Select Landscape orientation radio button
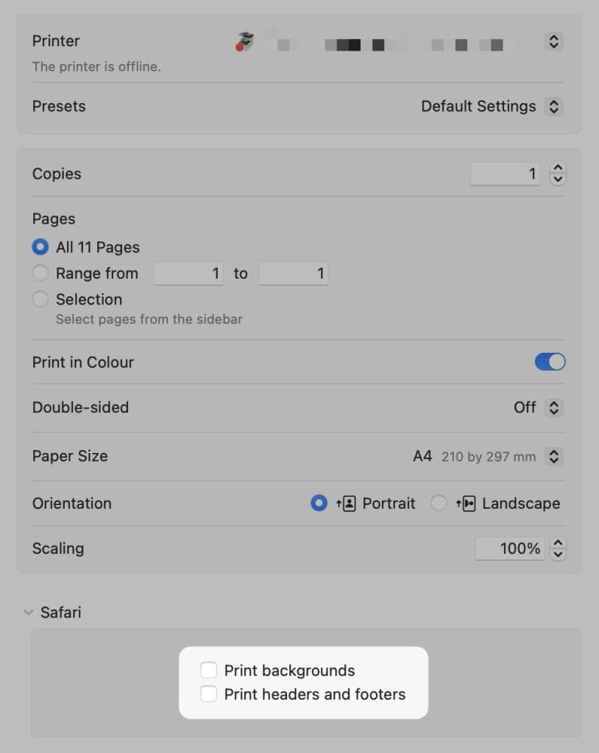Image resolution: width=599 pixels, height=753 pixels. (439, 504)
